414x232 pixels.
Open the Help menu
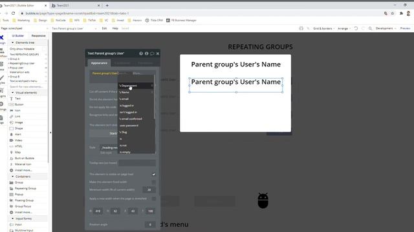coord(115,28)
